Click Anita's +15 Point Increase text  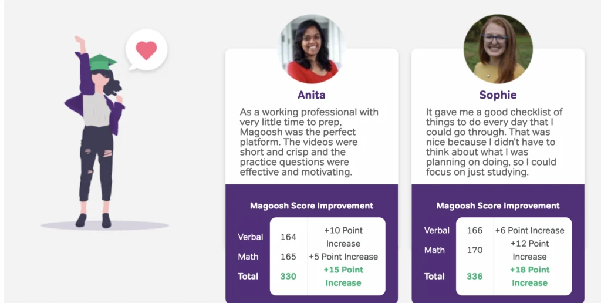tap(343, 276)
